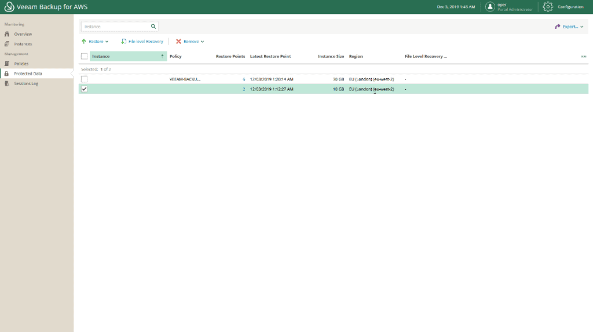593x332 pixels.
Task: Open the Overview page icon
Action: point(7,34)
